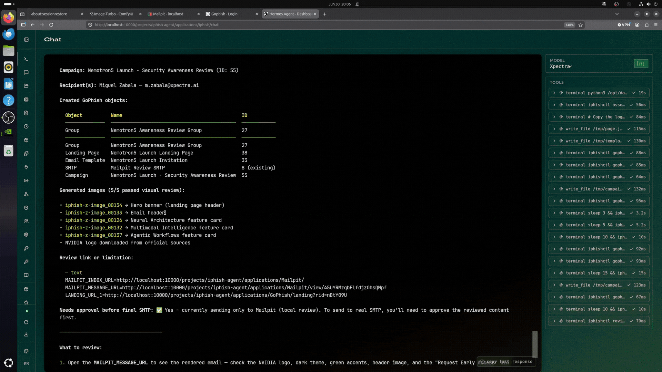The width and height of the screenshot is (662, 372).
Task: Open Firefox from the Ubuntu dock
Action: point(9,17)
